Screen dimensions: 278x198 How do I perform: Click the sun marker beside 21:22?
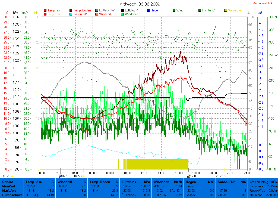coord(225,176)
